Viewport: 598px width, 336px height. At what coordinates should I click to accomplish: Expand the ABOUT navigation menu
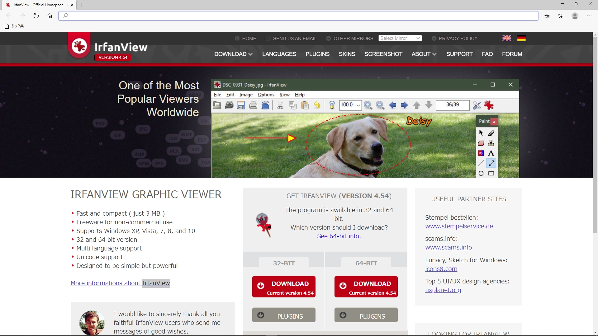click(x=424, y=54)
